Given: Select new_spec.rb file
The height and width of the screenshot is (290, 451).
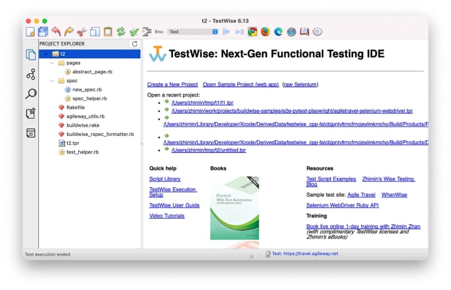Looking at the screenshot, I should [87, 90].
